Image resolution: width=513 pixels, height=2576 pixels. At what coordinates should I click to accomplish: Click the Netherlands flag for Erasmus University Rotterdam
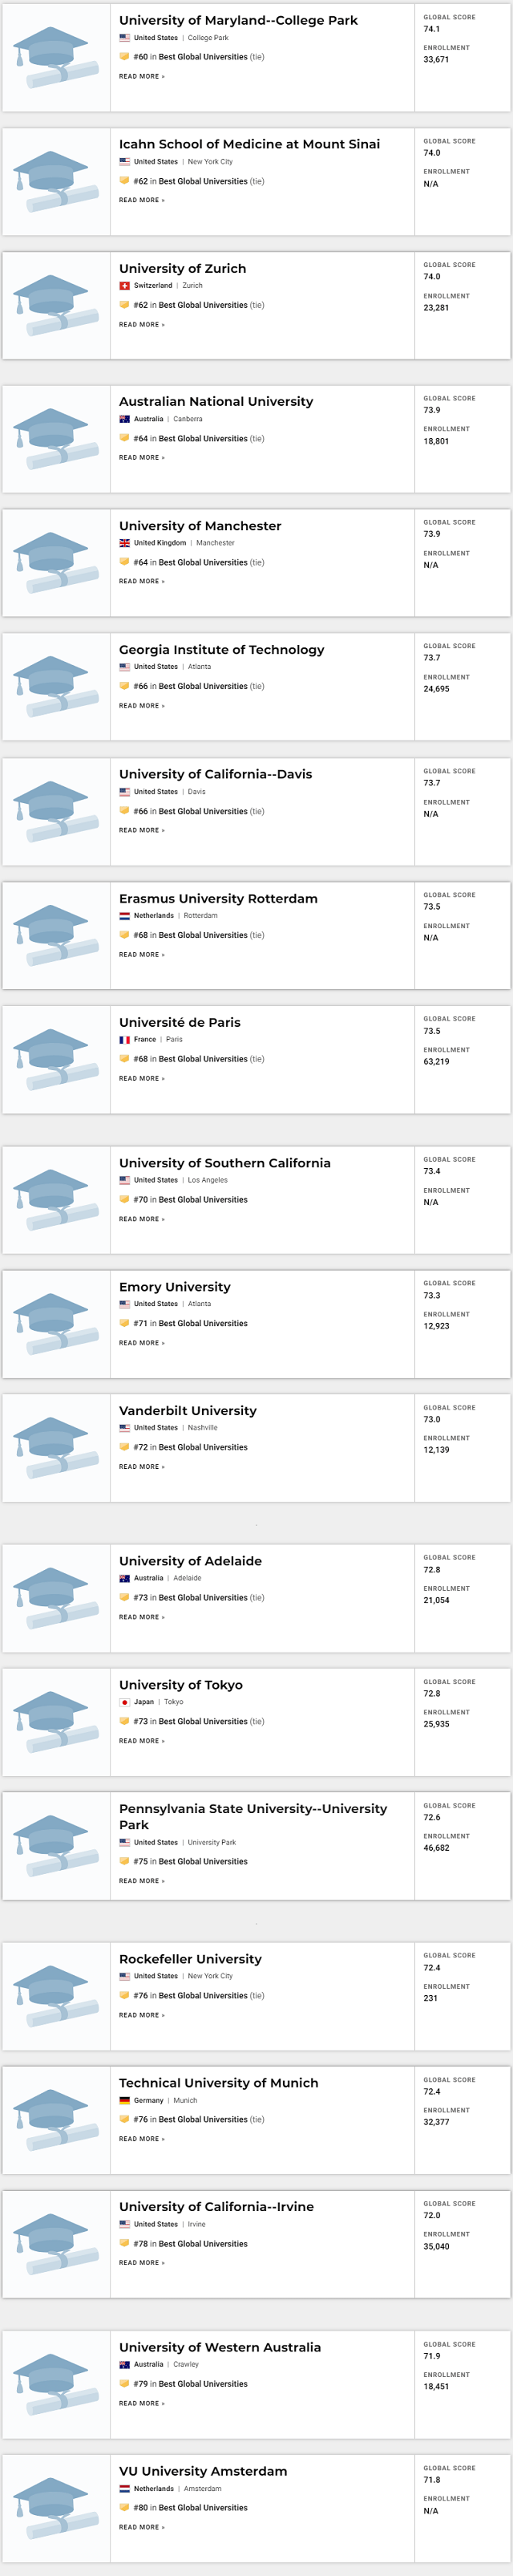point(122,915)
